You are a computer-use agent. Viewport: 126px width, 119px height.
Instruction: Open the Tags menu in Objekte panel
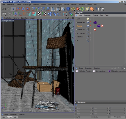(x=102, y=15)
